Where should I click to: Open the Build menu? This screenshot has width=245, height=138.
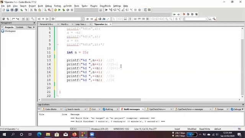click(x=40, y=6)
